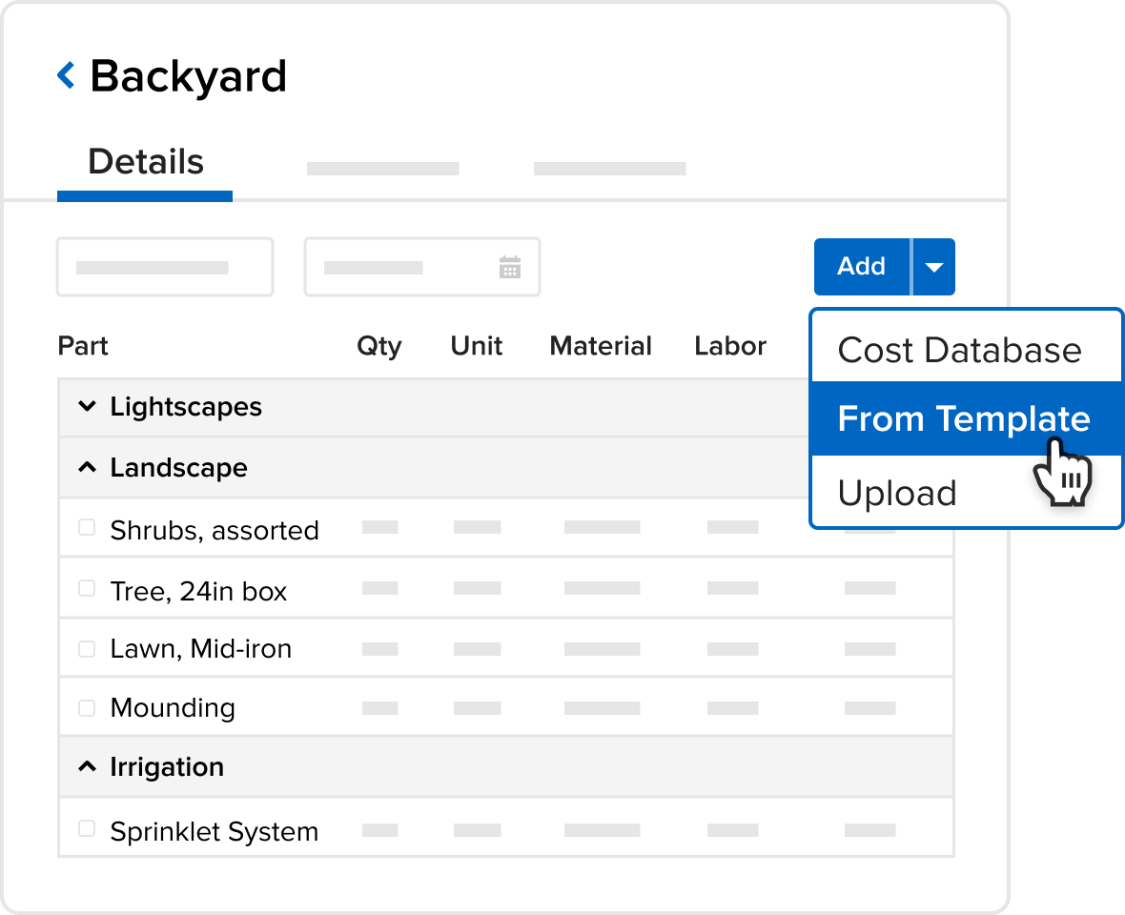The image size is (1125, 915).
Task: Collapse the Irrigation group
Action: pos(87,766)
